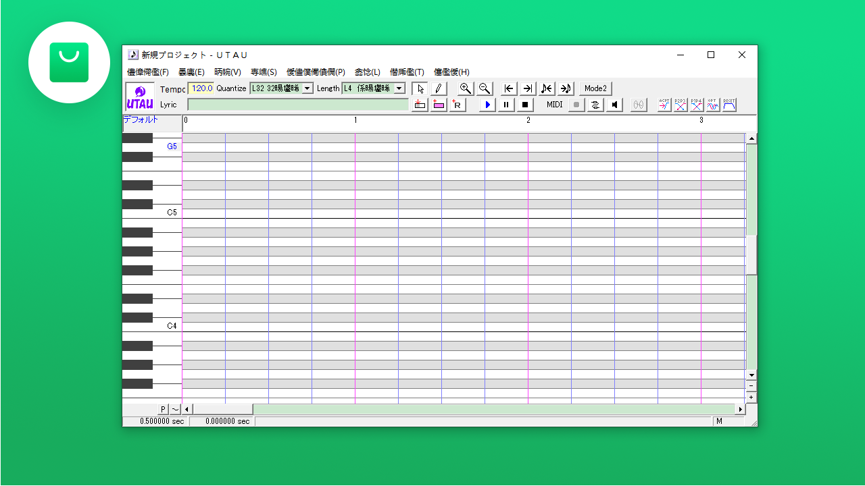Toggle the P button below piano keys
Viewport: 865px width, 486px height.
pos(163,409)
